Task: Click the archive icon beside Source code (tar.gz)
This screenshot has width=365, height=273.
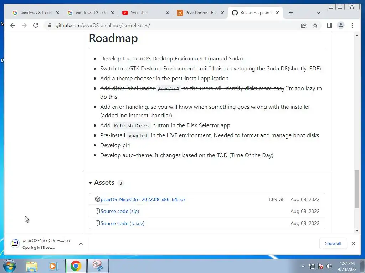Action: [x=98, y=223]
